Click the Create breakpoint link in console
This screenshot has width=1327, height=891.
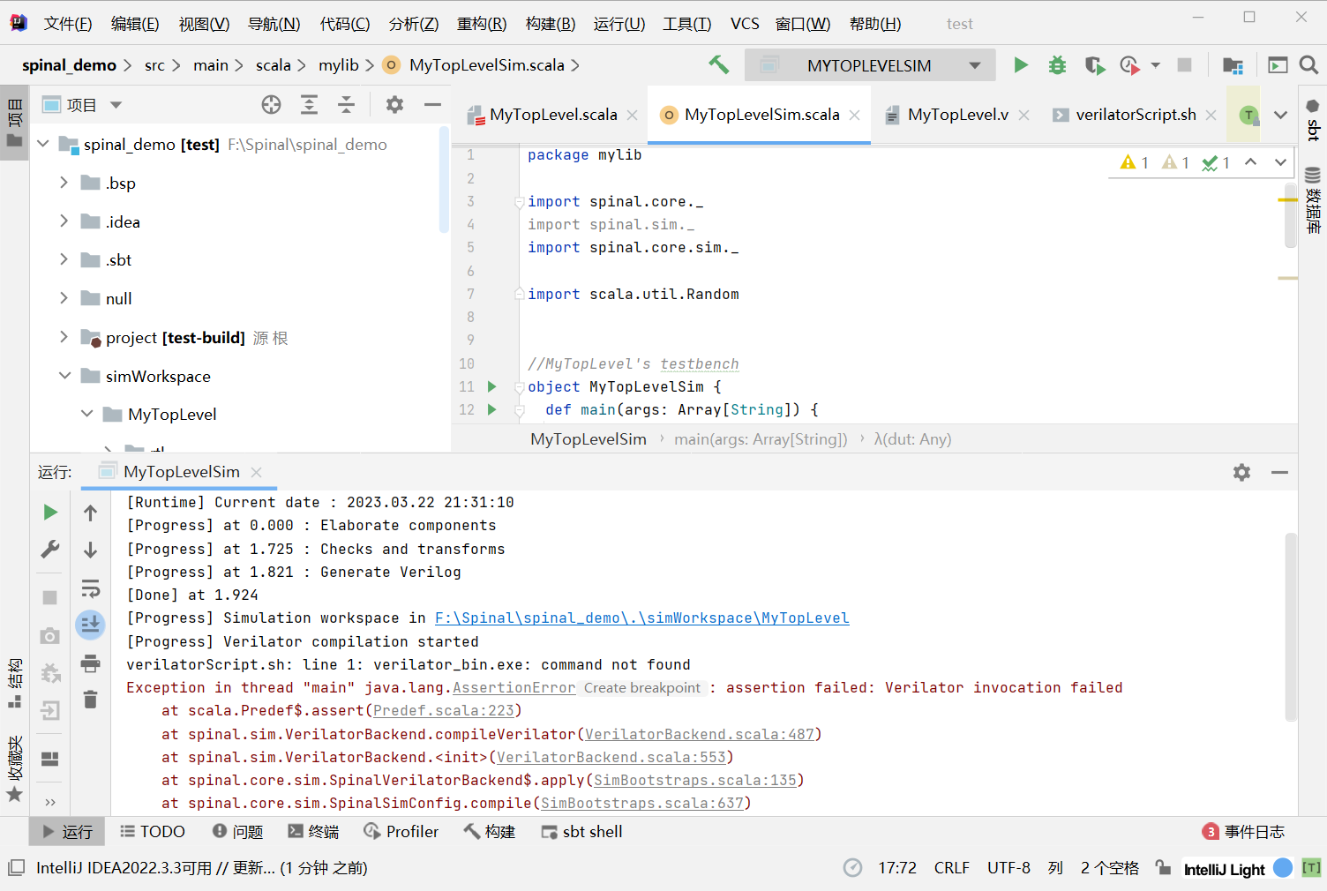click(x=642, y=687)
